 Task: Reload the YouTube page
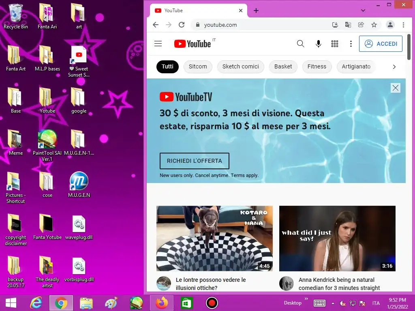point(182,25)
